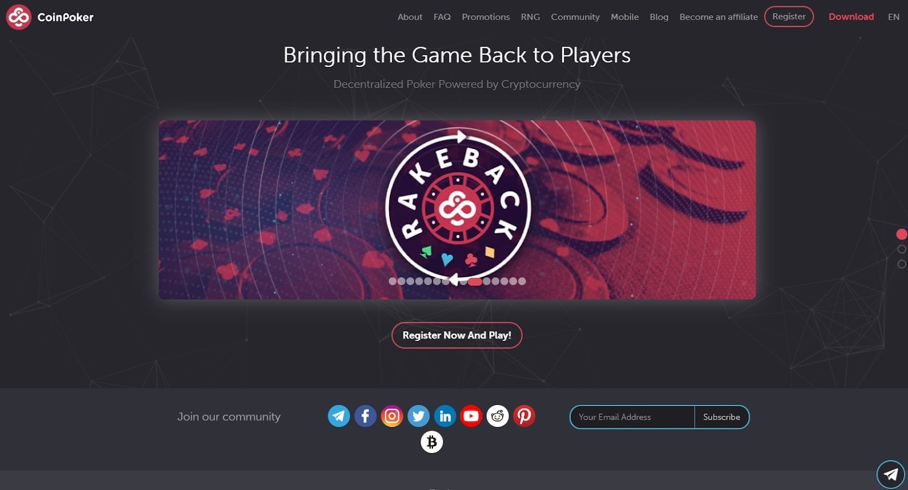The image size is (908, 490).
Task: Open the Instagram social icon
Action: [392, 416]
